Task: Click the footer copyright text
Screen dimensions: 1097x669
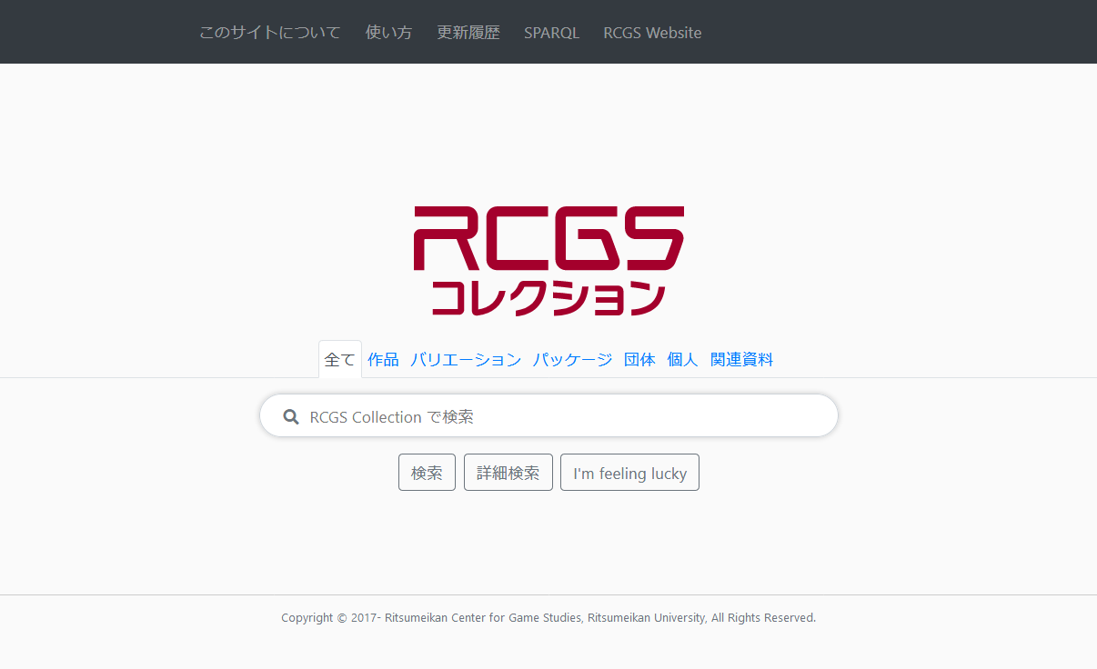Action: click(x=548, y=618)
